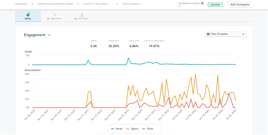Click the calendar icon in date range selector
Viewport: 268px width, 135px height.
tap(208, 34)
